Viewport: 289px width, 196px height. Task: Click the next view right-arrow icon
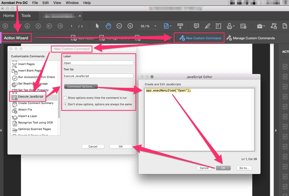click(60, 26)
